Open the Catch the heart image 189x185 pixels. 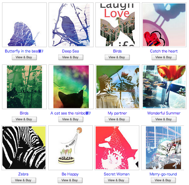(x=164, y=25)
